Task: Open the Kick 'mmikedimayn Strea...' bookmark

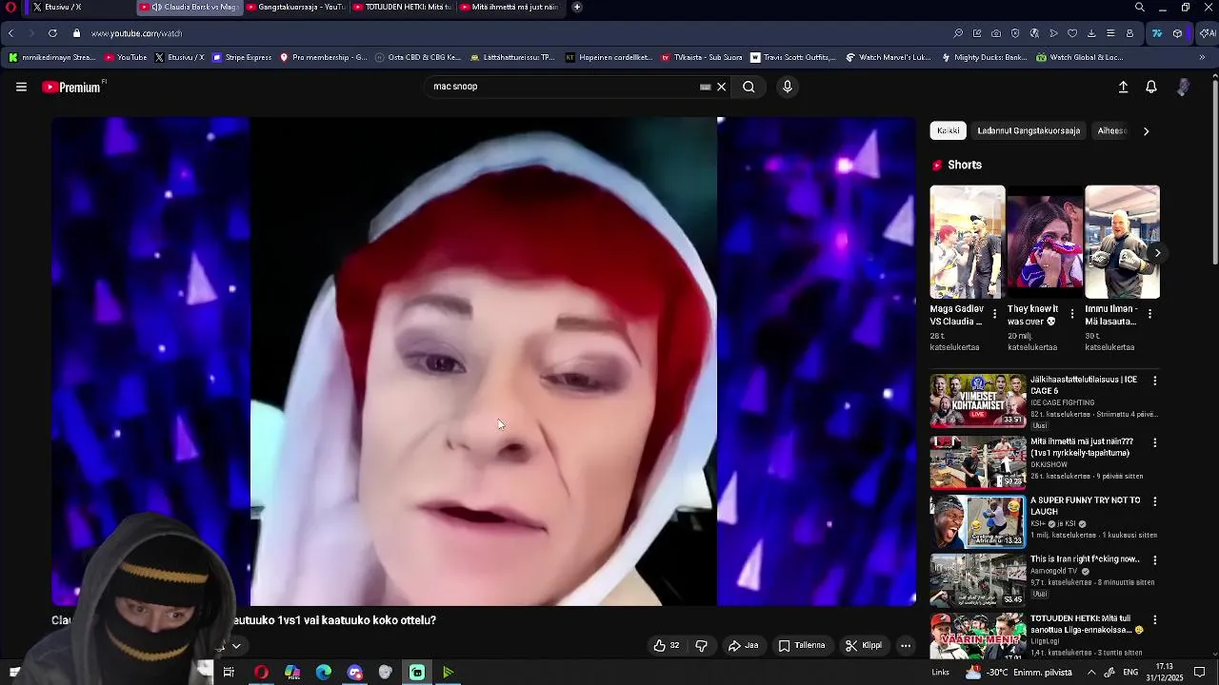Action: (x=52, y=57)
